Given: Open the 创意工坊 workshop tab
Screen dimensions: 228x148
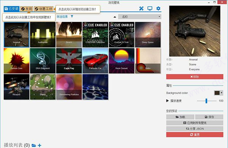Looking at the screenshot, I should (44, 9).
